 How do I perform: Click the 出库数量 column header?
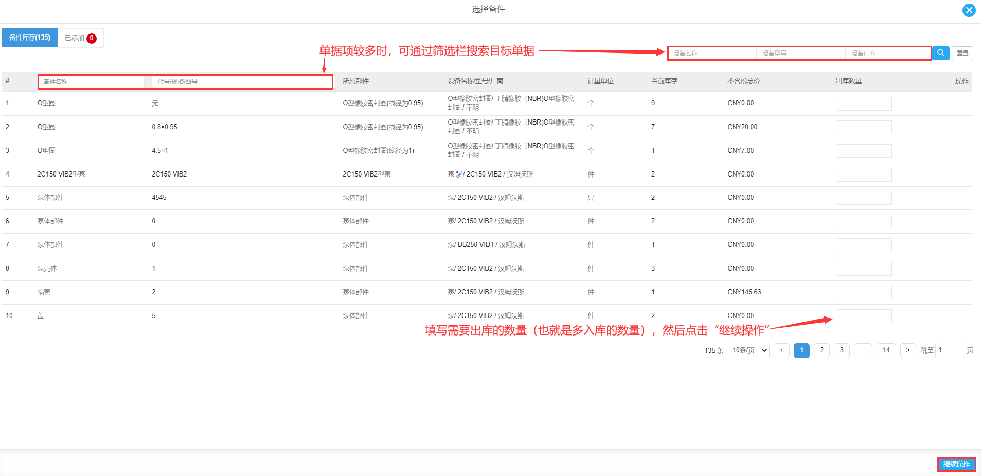click(x=849, y=81)
